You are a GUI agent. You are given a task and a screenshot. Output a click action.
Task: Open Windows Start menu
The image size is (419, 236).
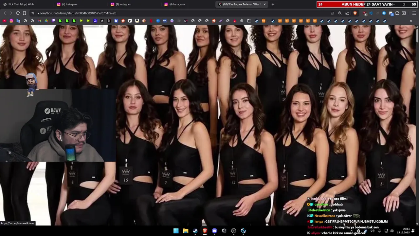pos(176,231)
